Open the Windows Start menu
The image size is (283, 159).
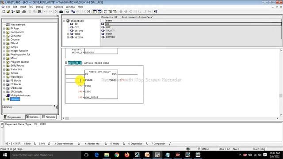tap(5, 155)
